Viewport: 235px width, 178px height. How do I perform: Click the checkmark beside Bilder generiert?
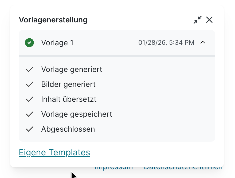pyautogui.click(x=29, y=84)
